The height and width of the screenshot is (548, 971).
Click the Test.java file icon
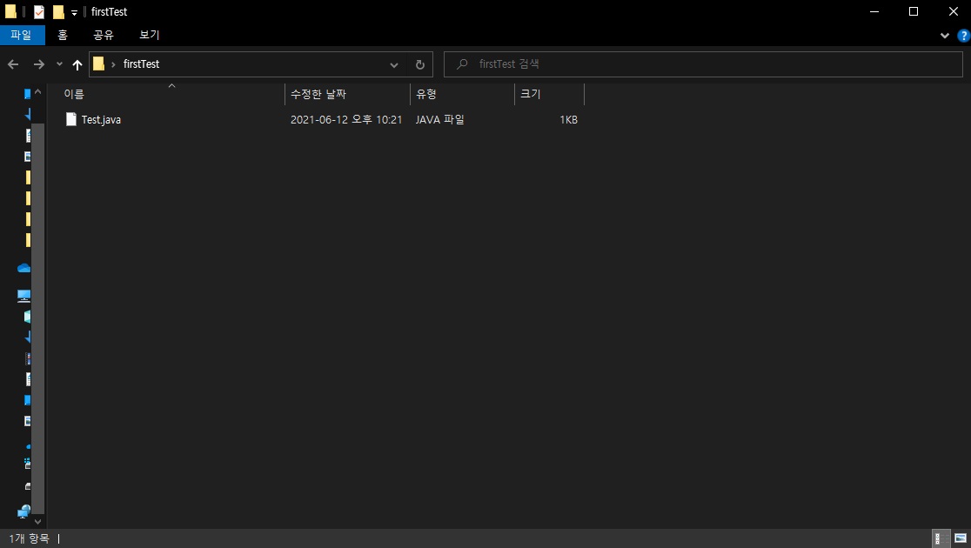tap(71, 119)
